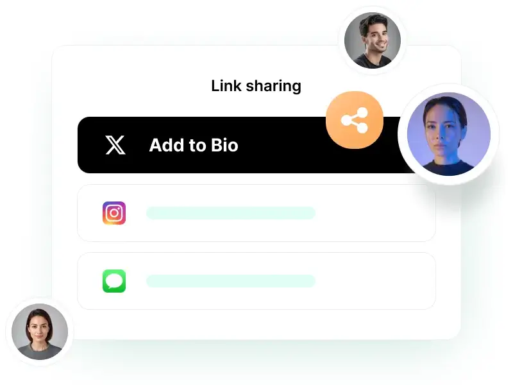
Task: Select the Instagram app icon
Action: click(x=114, y=213)
